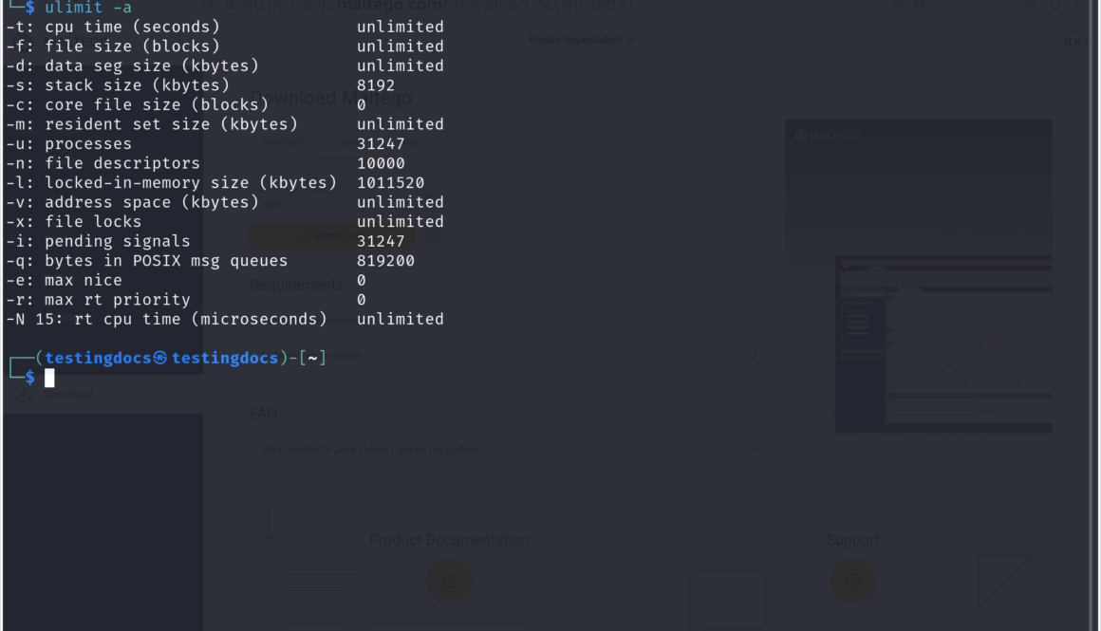The image size is (1101, 631).
Task: Click the Requirements heading behind terminal
Action: (296, 286)
